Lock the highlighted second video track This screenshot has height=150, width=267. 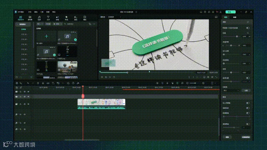click(x=20, y=97)
